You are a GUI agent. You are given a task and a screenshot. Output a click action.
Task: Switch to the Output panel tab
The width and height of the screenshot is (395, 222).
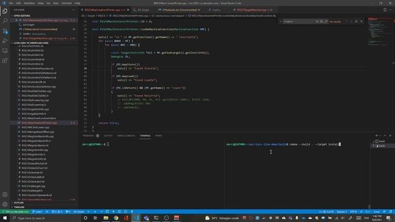pos(108,136)
